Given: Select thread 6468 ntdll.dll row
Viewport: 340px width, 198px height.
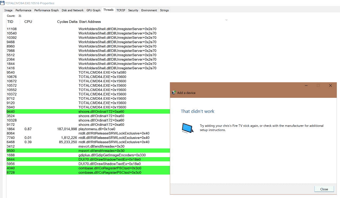Looking at the screenshot, I should click(88, 142).
